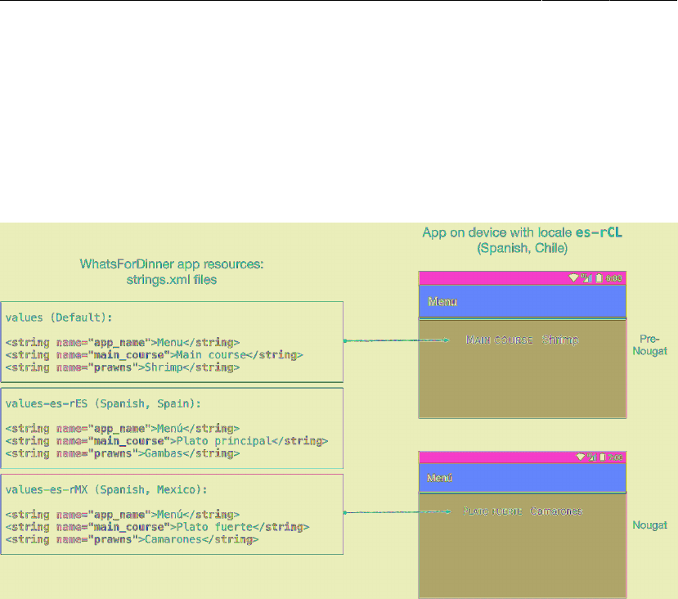This screenshot has height=599, width=678.
Task: Click the 'Camarones' text on the Nougat phone
Action: 556,511
